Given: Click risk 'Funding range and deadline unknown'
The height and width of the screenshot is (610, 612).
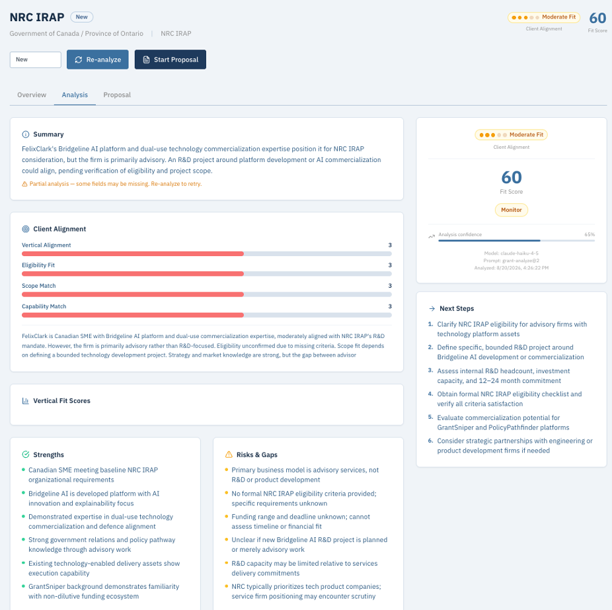Looking at the screenshot, I should (301, 521).
